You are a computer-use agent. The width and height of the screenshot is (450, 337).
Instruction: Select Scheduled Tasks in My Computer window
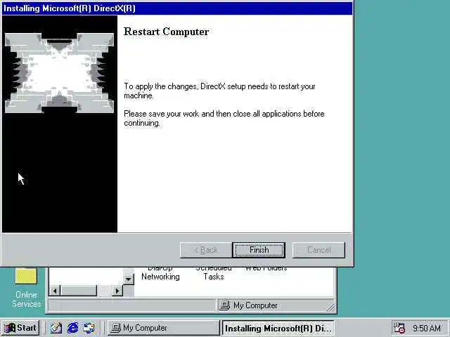[214, 274]
